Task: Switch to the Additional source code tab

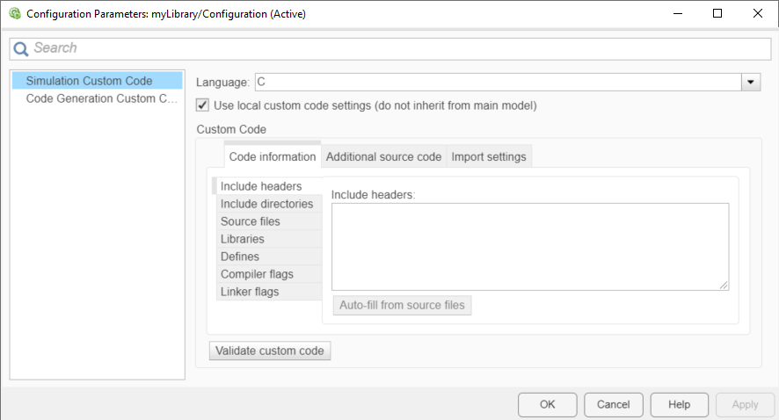Action: [383, 157]
